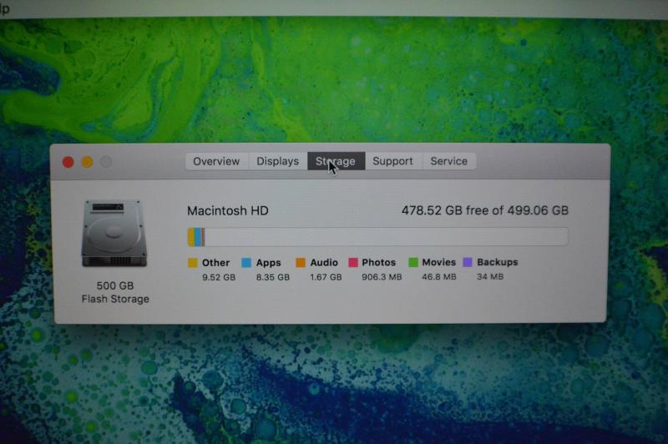Screen dimensions: 668x444
Task: Click the greyed-out zoom window button
Action: pyautogui.click(x=106, y=162)
